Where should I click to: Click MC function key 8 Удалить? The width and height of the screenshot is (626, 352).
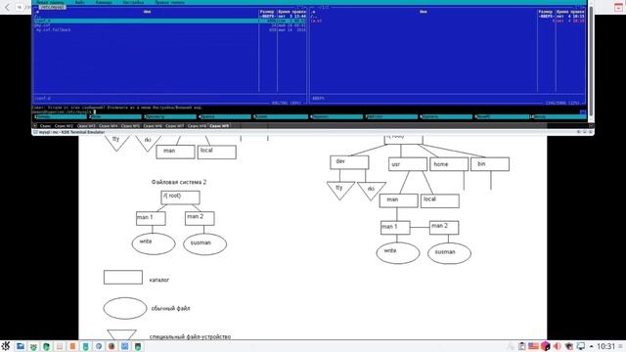447,117
